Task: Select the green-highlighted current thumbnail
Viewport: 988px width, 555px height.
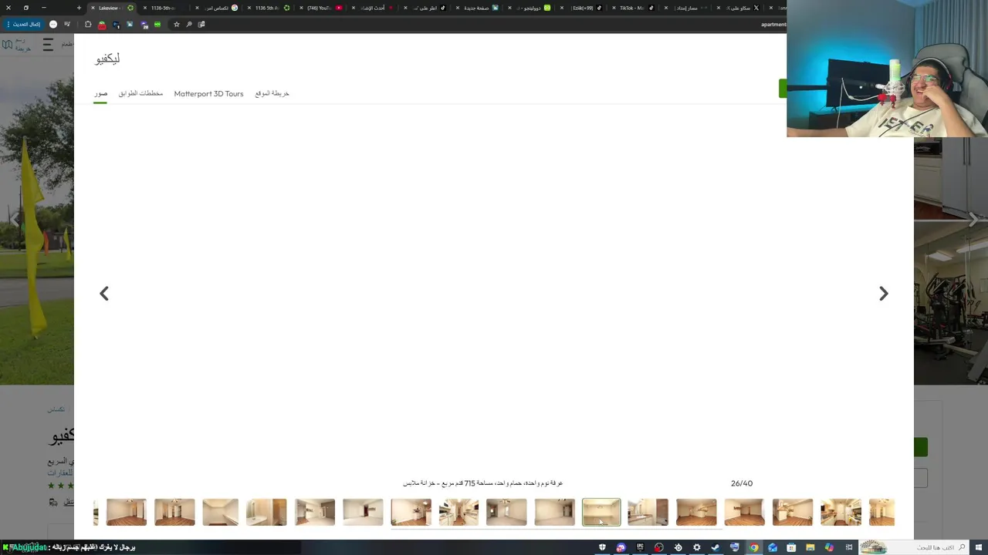Action: pos(601,512)
